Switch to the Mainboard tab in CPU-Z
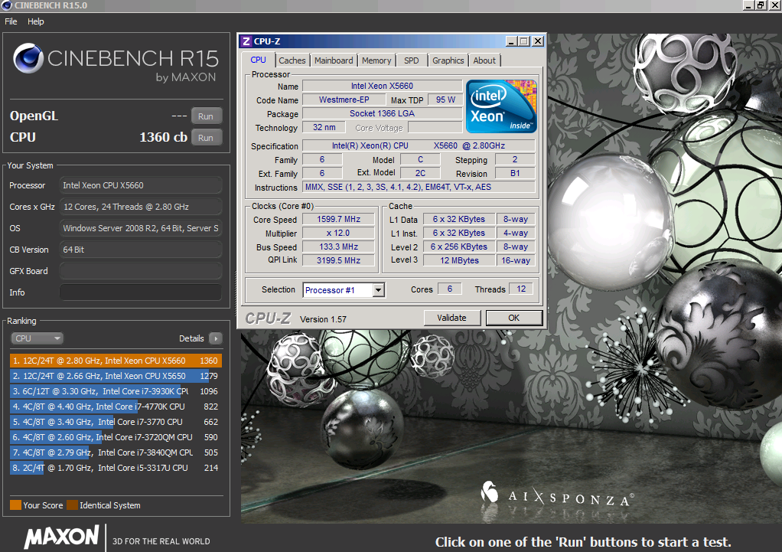This screenshot has height=552, width=782. (334, 60)
